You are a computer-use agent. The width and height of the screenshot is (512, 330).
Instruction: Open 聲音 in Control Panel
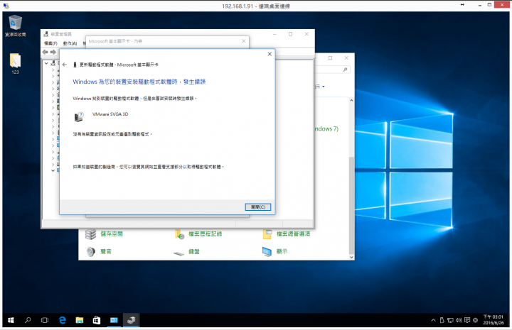point(106,251)
